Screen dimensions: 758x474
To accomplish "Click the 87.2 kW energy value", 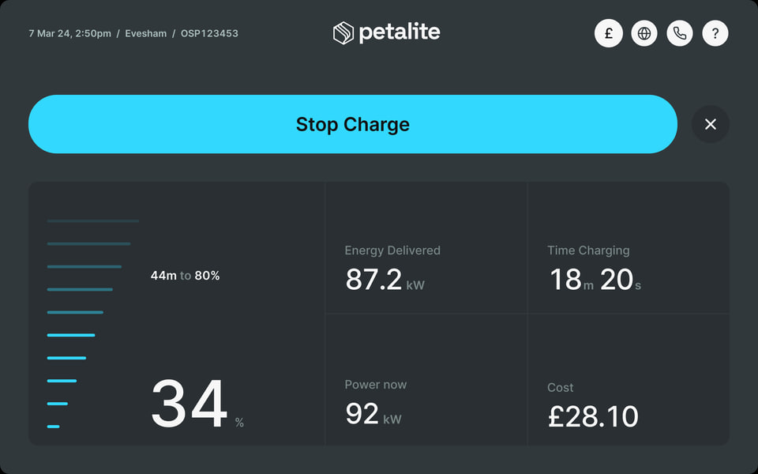I will point(385,280).
